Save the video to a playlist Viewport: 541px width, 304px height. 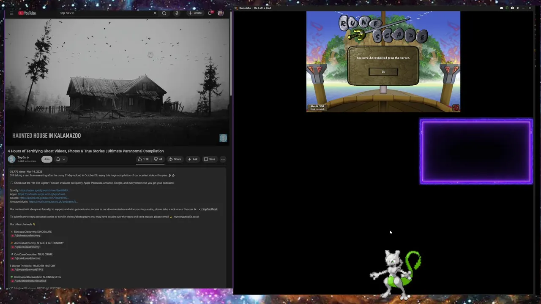coord(210,159)
